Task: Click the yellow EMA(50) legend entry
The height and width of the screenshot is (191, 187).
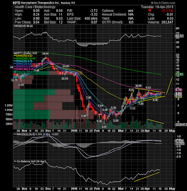Action: click(23, 56)
